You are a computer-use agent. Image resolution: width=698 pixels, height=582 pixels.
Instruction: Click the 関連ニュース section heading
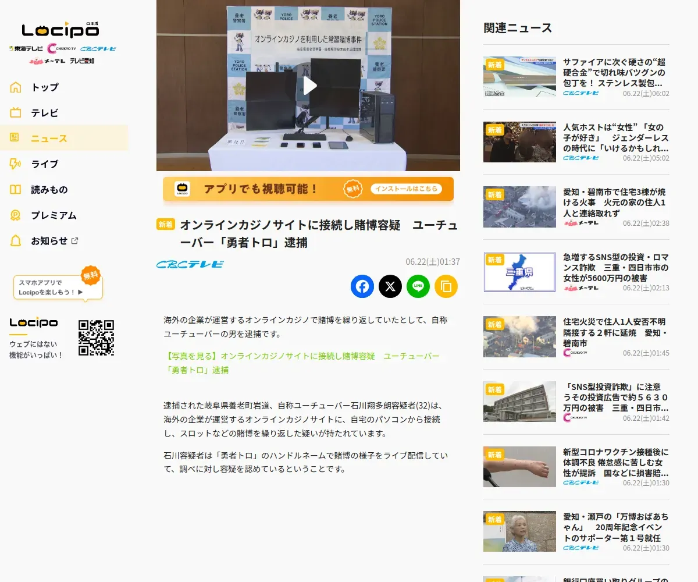click(518, 27)
